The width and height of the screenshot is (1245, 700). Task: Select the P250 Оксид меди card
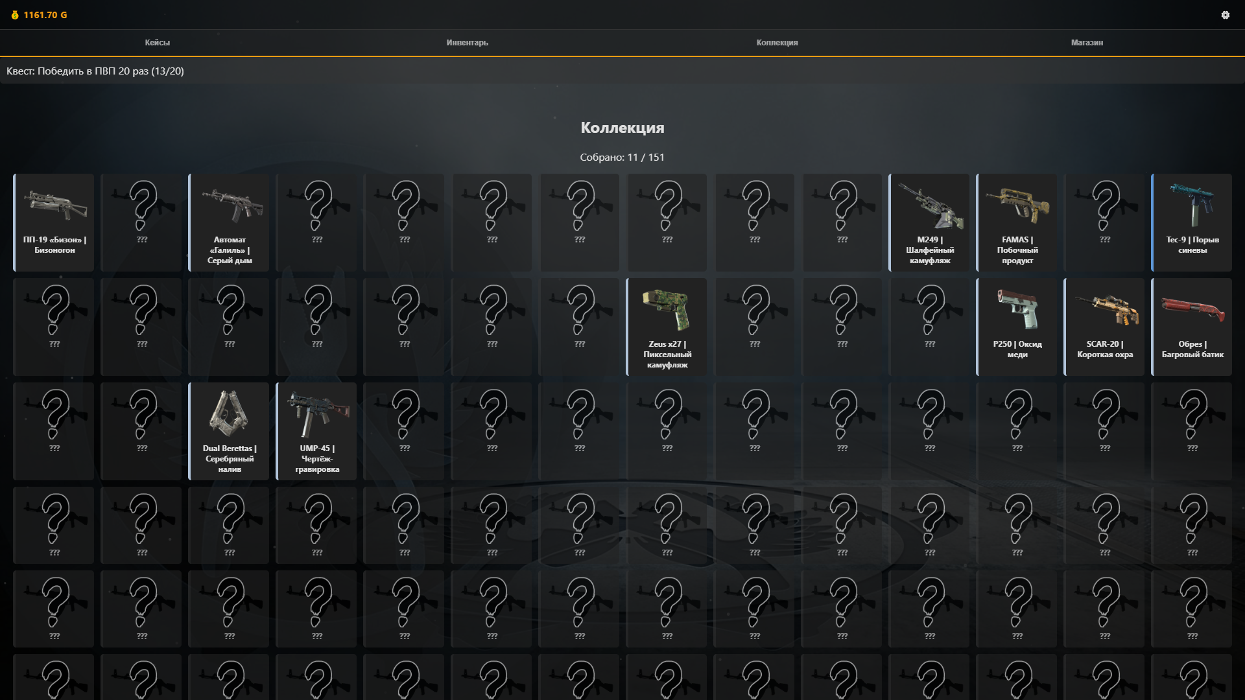click(x=1017, y=327)
